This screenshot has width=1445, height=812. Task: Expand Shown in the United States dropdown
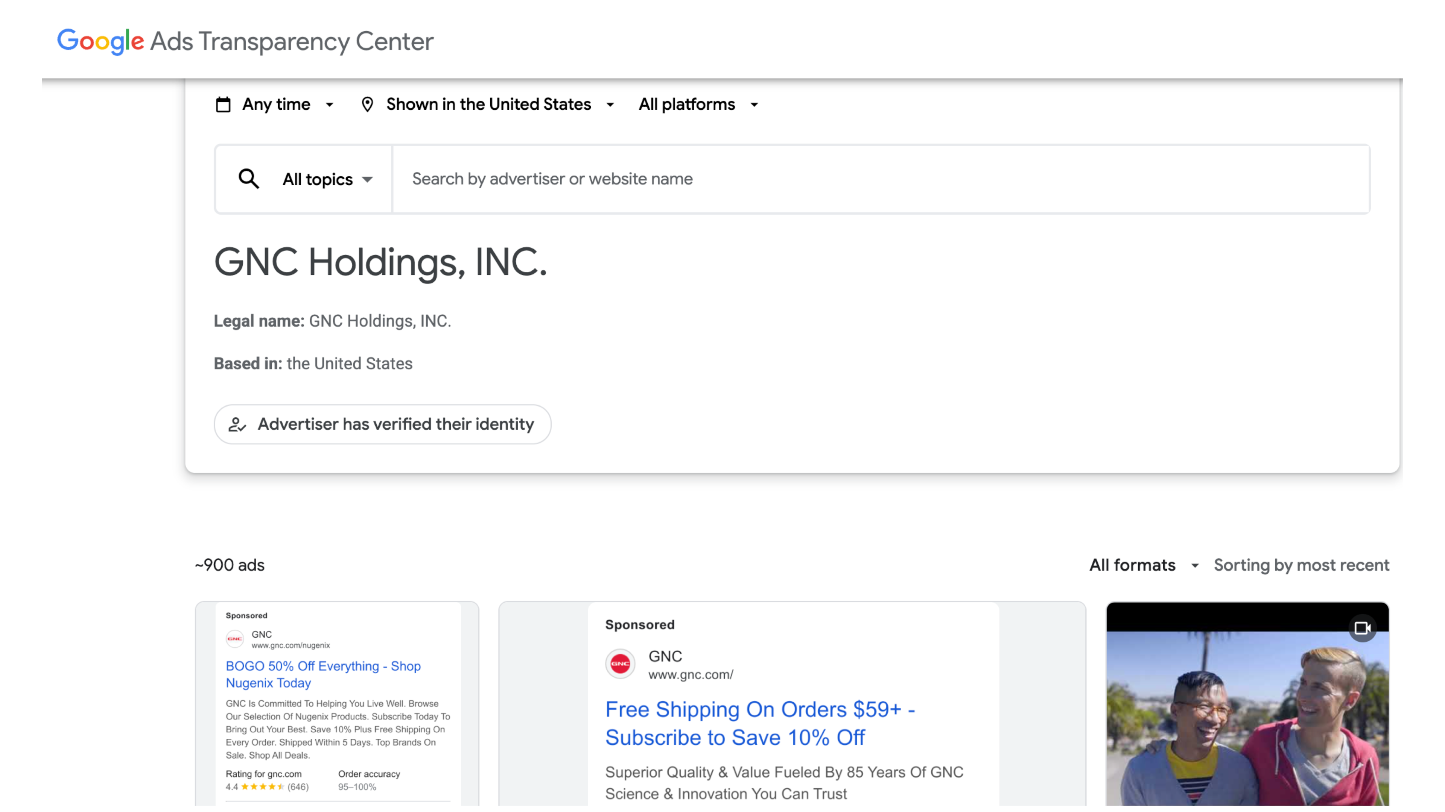(498, 105)
